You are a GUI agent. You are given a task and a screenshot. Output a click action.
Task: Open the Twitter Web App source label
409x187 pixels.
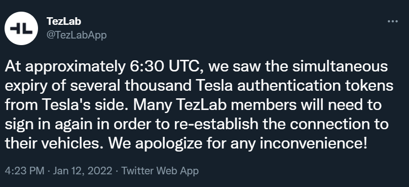(x=160, y=171)
